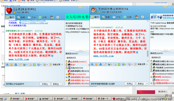Click 发送(S) button in TVM森林舞会 window
174x101 pixels.
click(x=141, y=84)
